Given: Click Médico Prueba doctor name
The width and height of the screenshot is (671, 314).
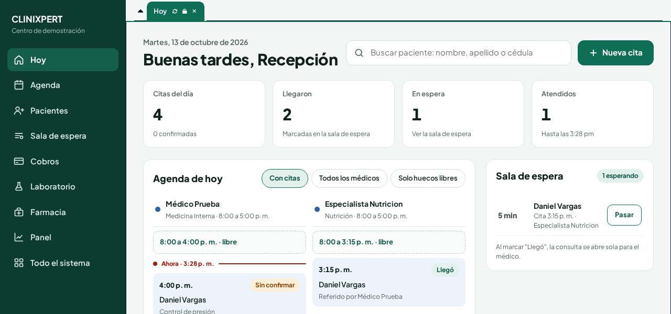Looking at the screenshot, I should pos(192,204).
